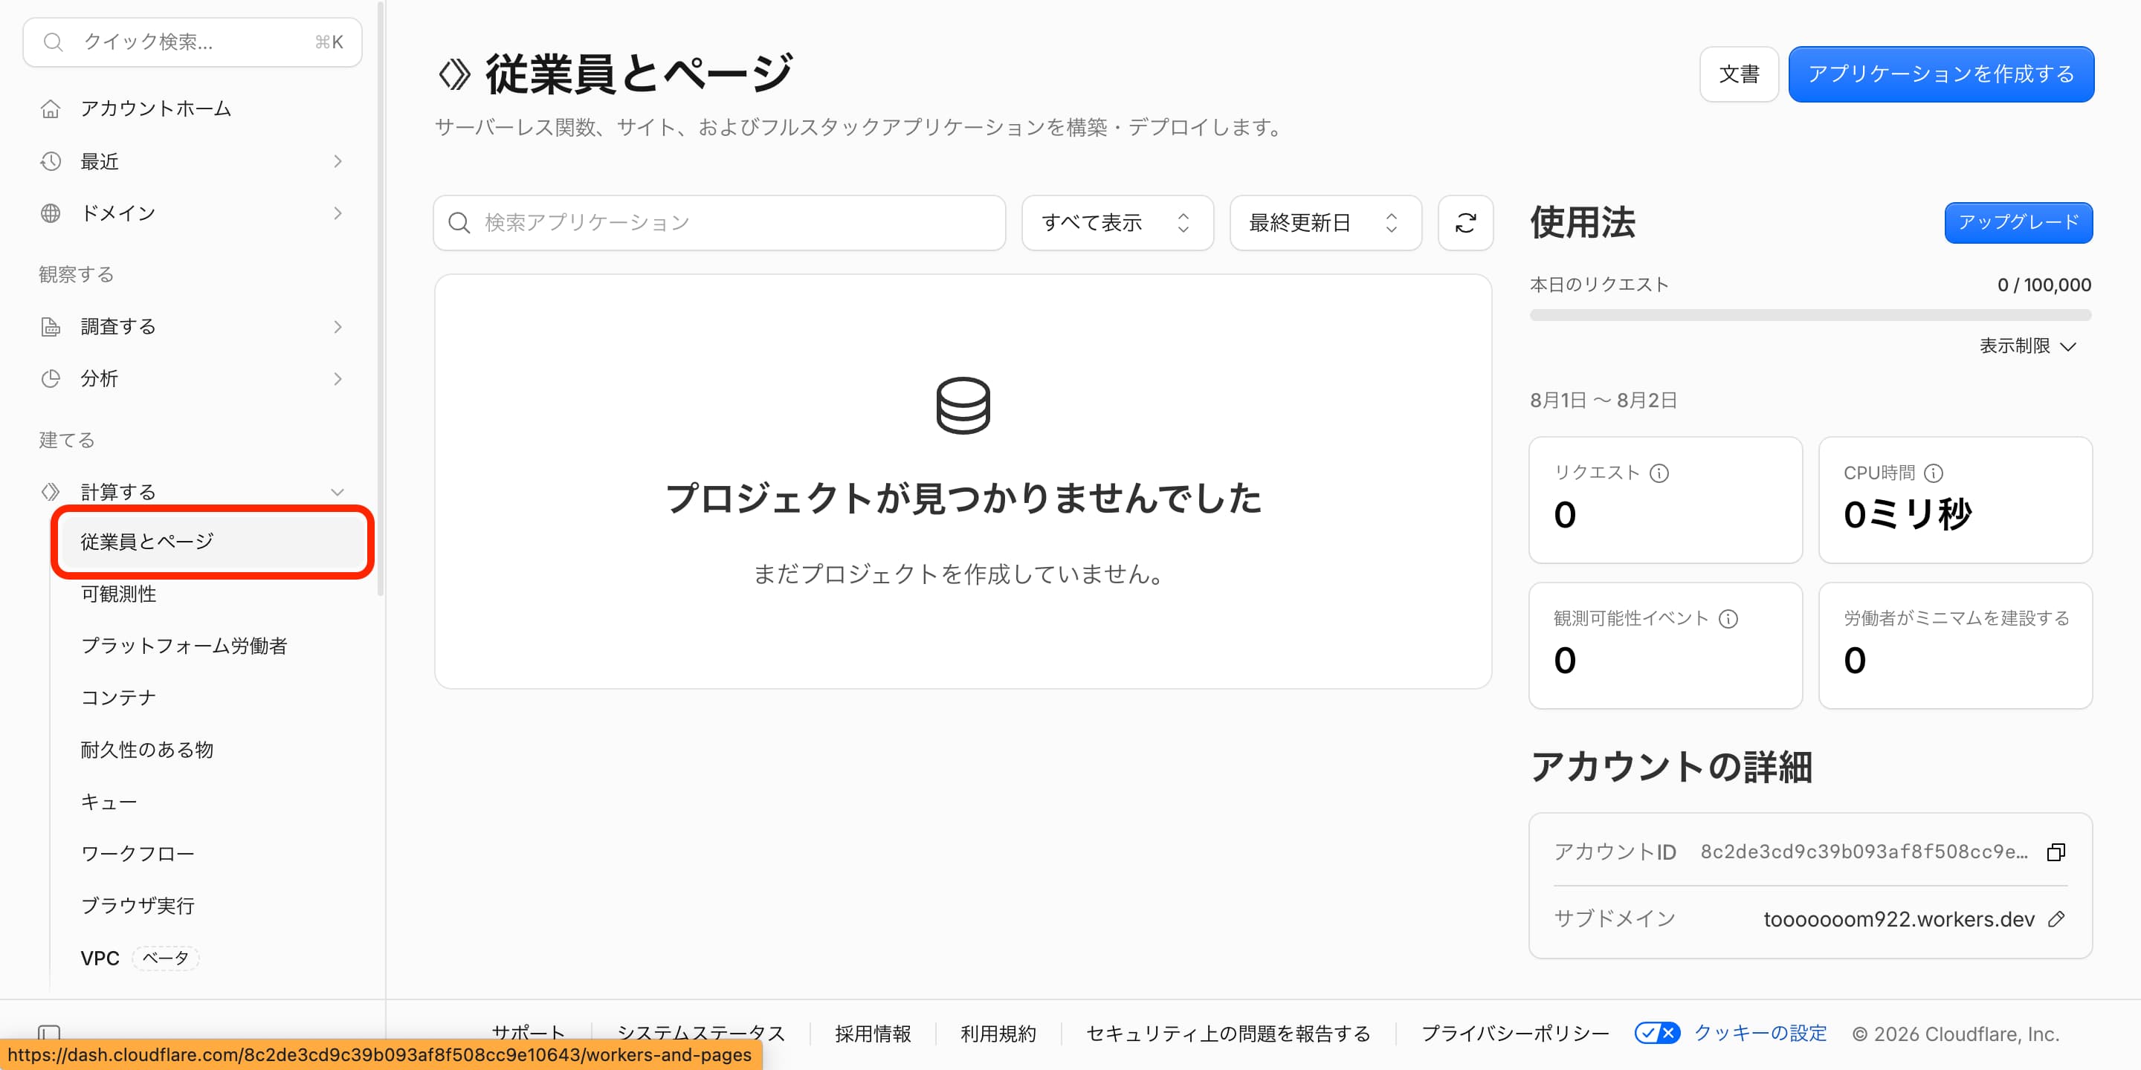The width and height of the screenshot is (2141, 1070).
Task: Toggle the cookie preference switch in footer
Action: pyautogui.click(x=1656, y=1033)
